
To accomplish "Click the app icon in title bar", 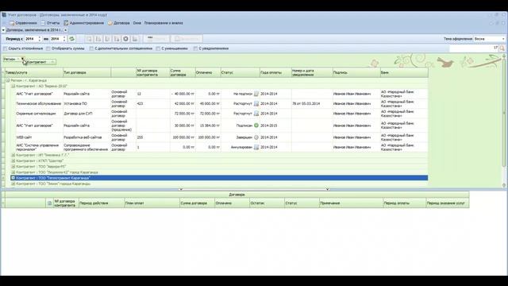I will click(4, 15).
